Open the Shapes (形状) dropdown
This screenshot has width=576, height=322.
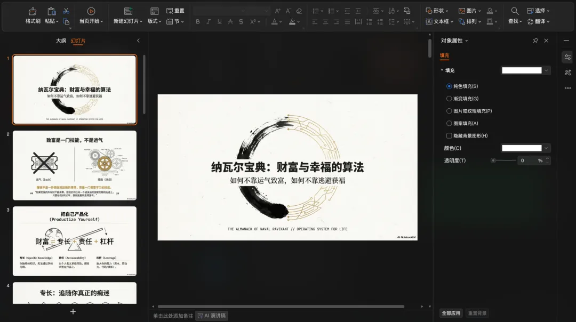(447, 11)
